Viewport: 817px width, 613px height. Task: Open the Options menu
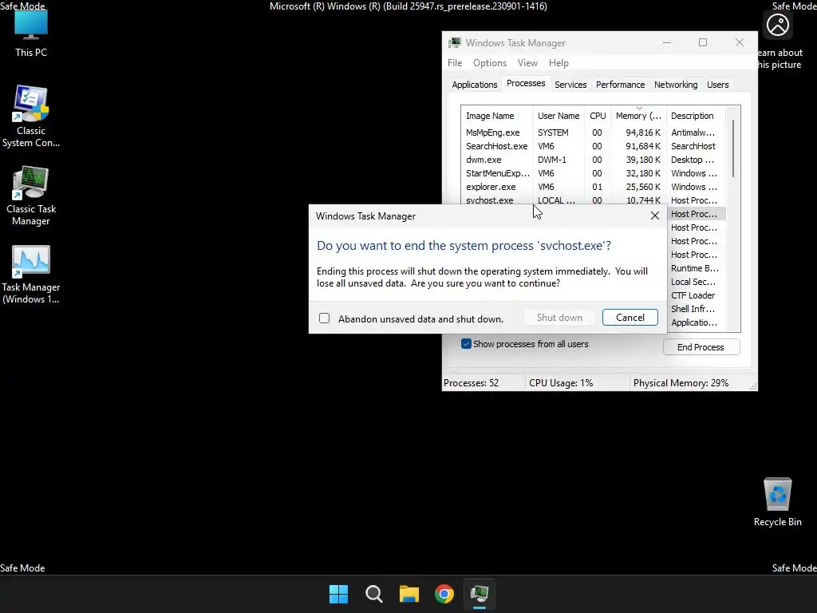[490, 63]
